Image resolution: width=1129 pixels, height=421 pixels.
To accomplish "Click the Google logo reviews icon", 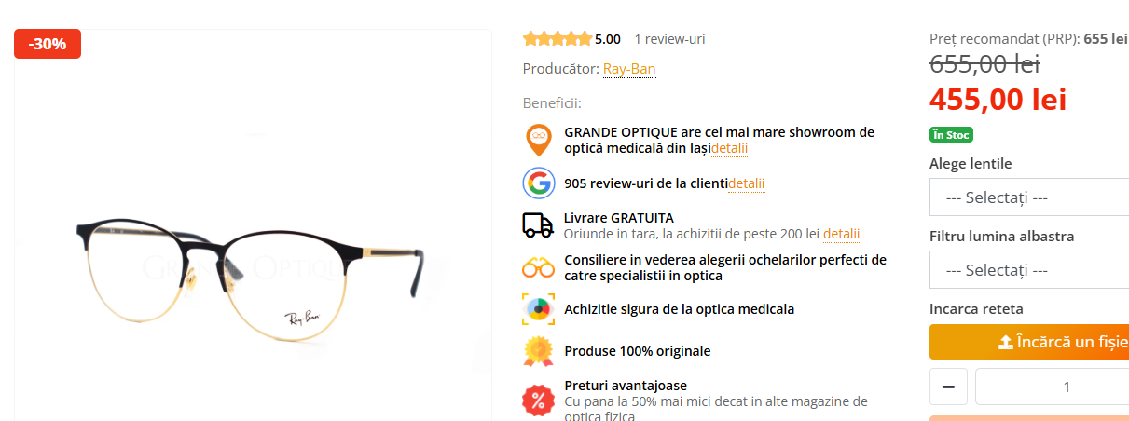I will (539, 183).
